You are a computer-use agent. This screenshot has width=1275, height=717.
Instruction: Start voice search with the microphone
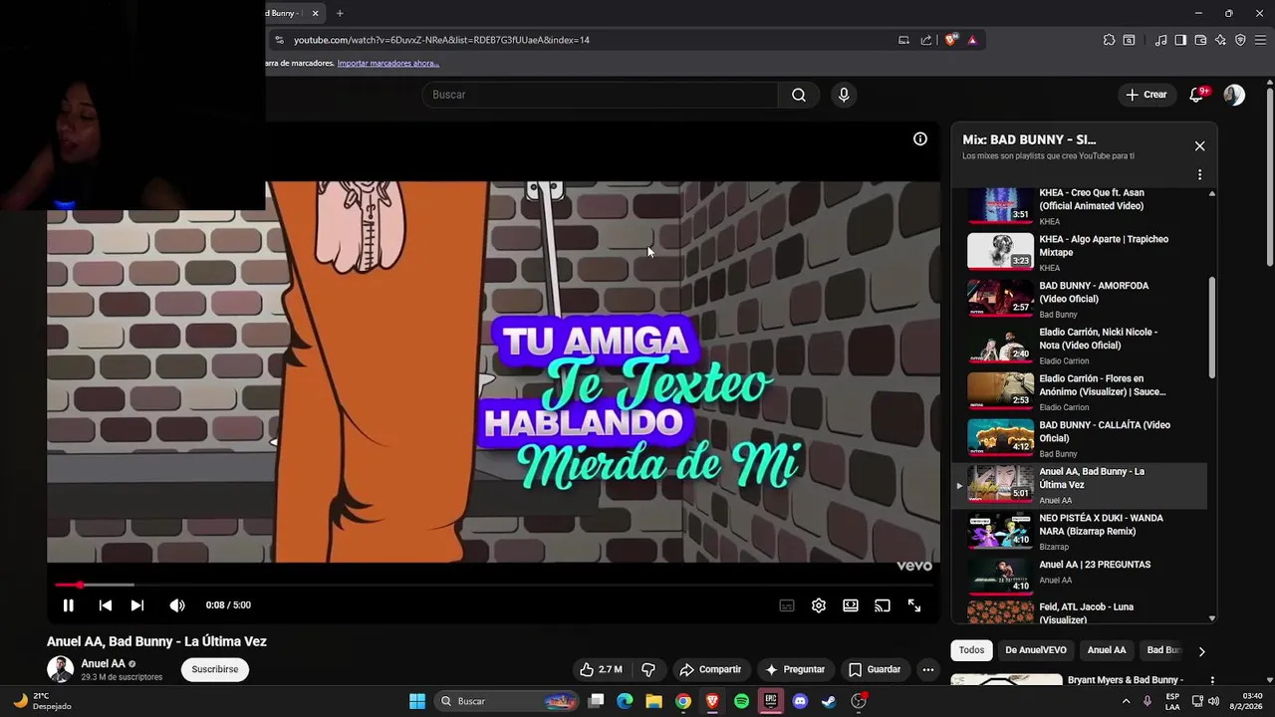pos(844,95)
